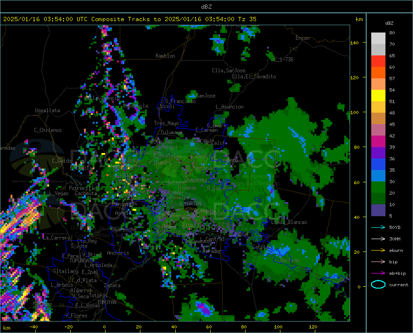
Task: Click the 'km' label at the bottom left
Action: 6,328
